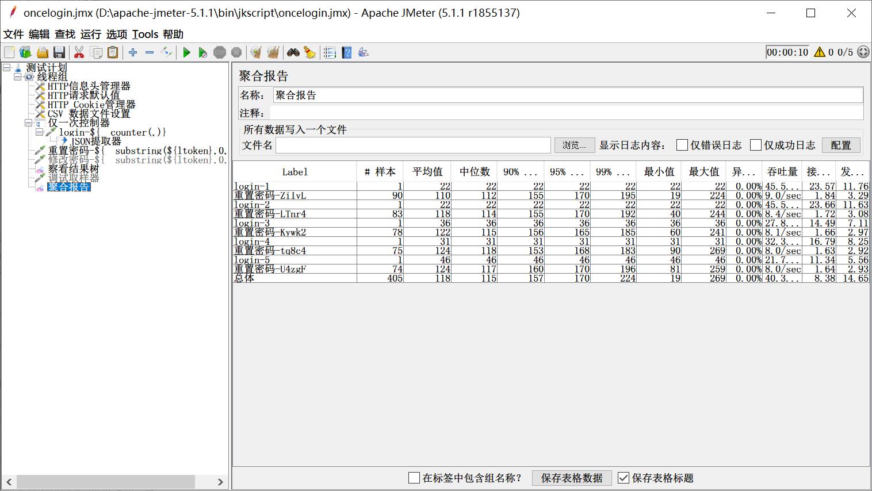This screenshot has height=491, width=872.
Task: Collapse the 仅一次控制器 tree node
Action: [x=28, y=123]
